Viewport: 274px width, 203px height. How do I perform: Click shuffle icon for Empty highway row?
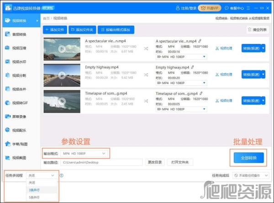pos(146,75)
